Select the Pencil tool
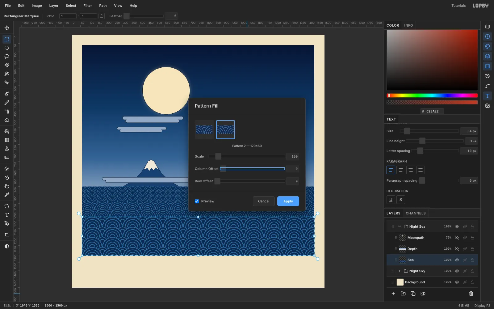The width and height of the screenshot is (494, 309). [7, 103]
